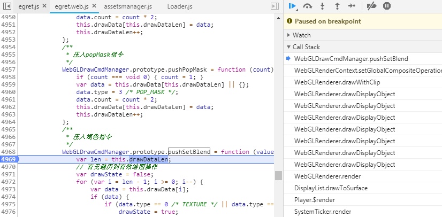Click the code editor scrollbar thumb
Viewport: 442px width, 217px height.
[x=278, y=176]
